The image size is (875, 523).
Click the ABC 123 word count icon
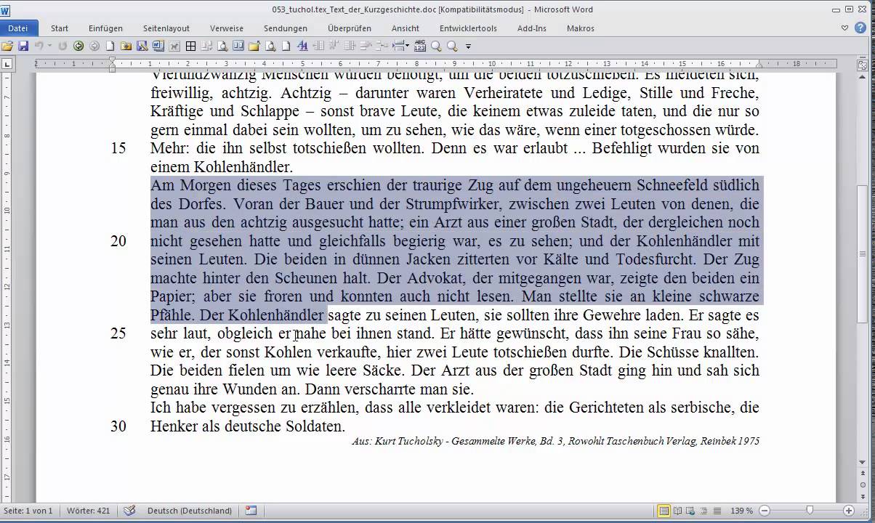420,46
